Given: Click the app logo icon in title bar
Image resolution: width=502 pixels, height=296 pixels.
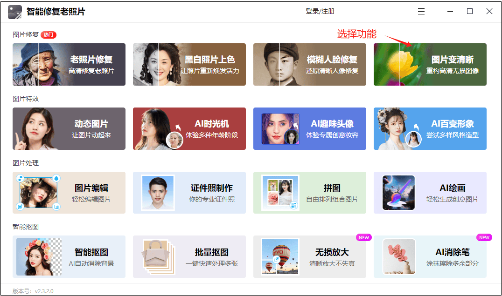Looking at the screenshot, I should point(15,12).
